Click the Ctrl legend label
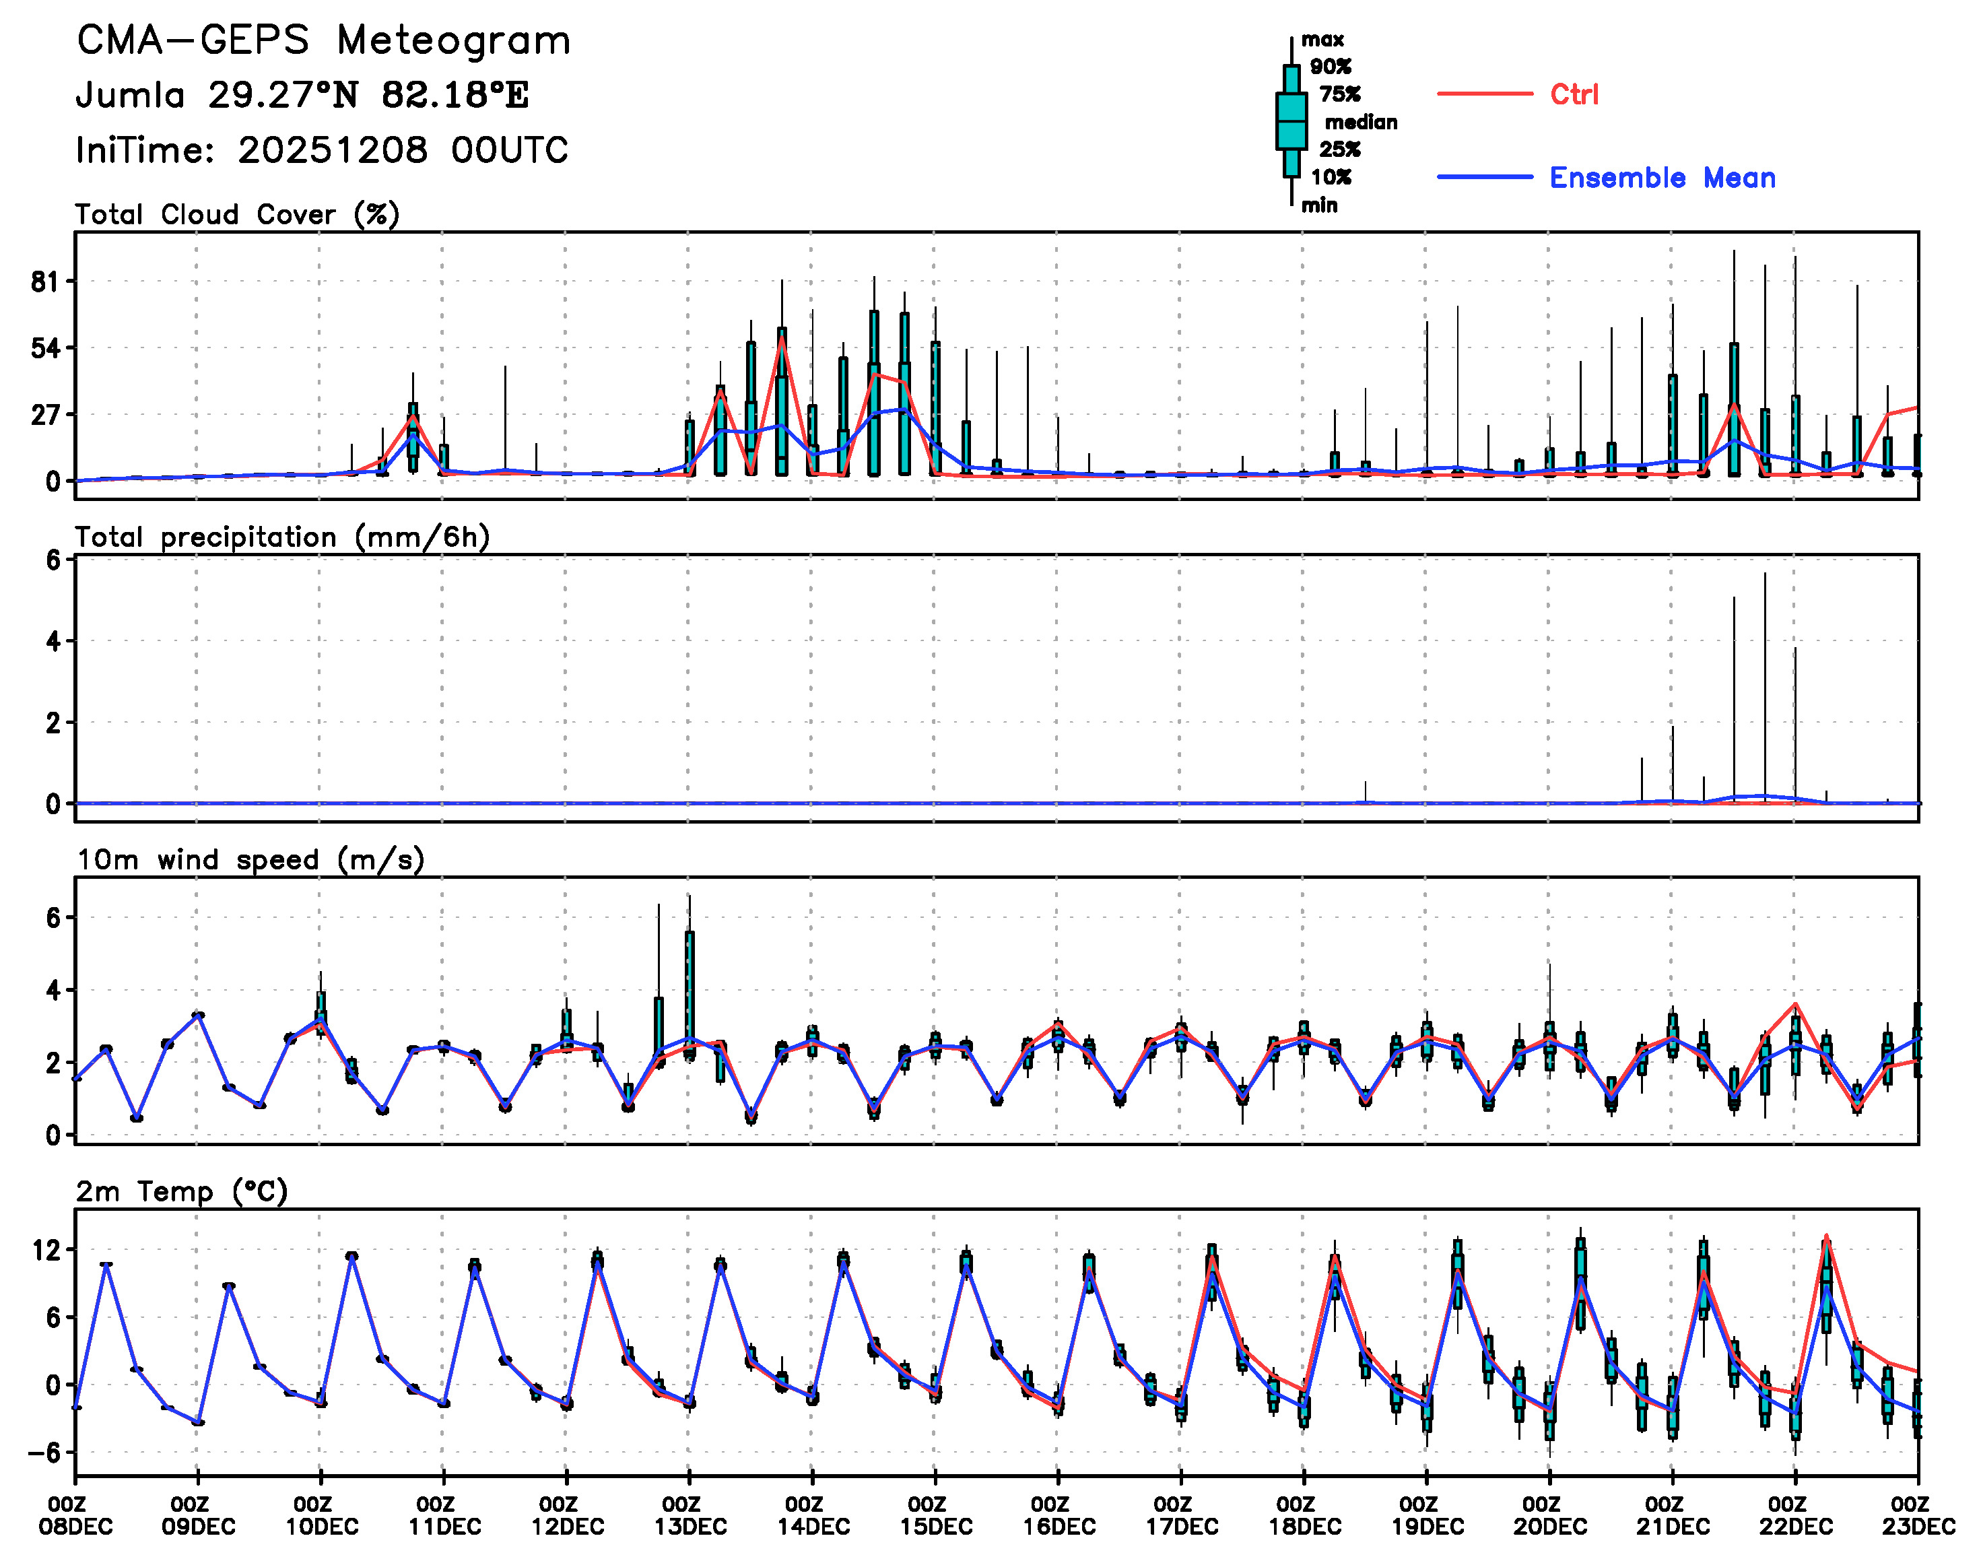The height and width of the screenshot is (1563, 1981). (x=1574, y=94)
